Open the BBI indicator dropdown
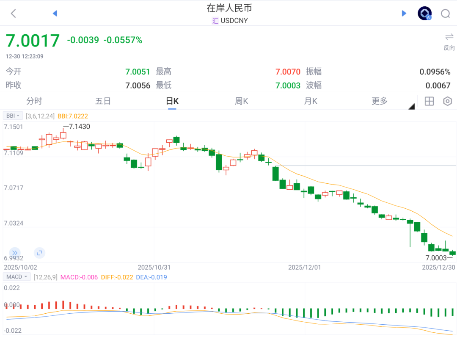The width and height of the screenshot is (457, 337). [x=13, y=116]
